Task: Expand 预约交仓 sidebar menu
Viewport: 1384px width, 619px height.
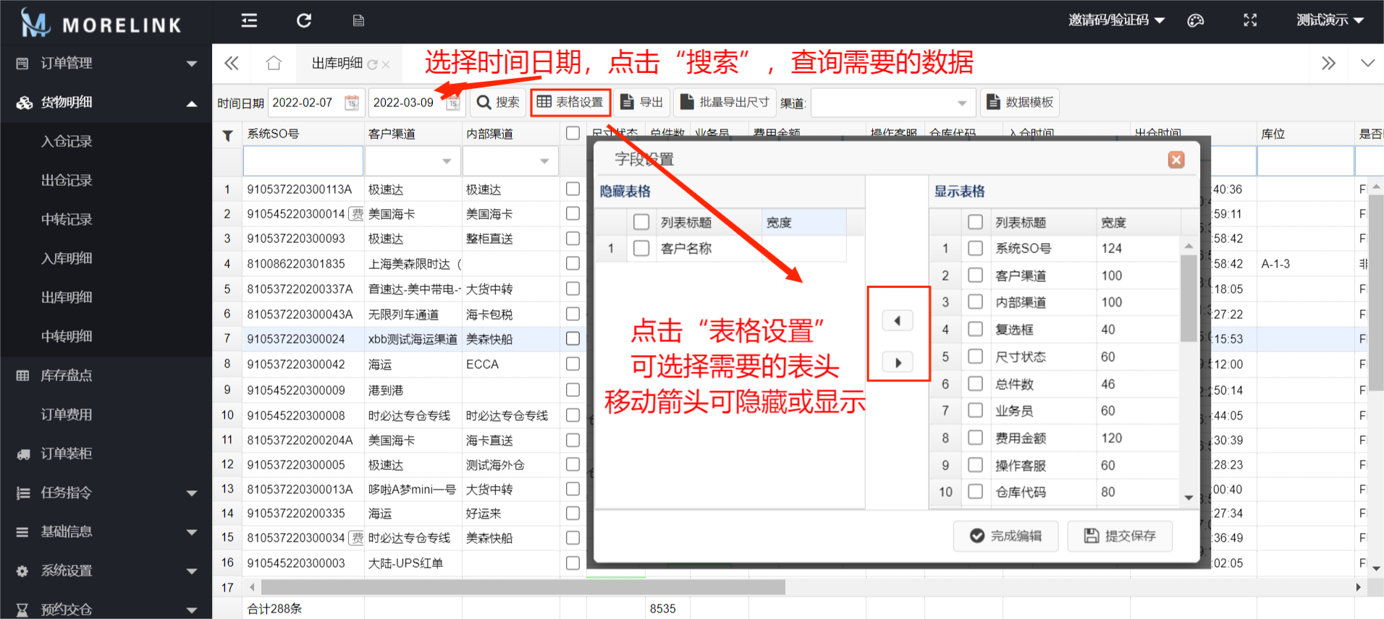Action: pos(106,609)
